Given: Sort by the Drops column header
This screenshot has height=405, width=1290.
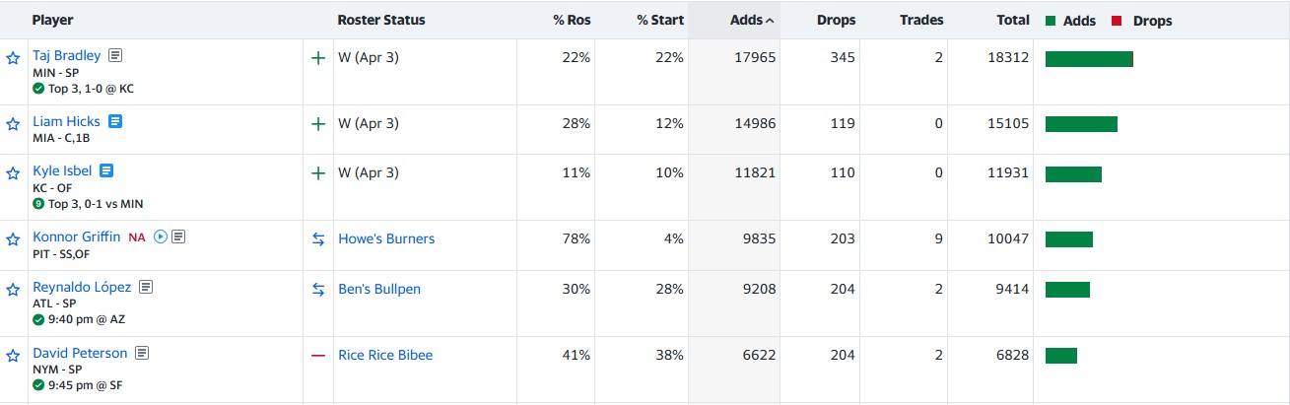Looking at the screenshot, I should pyautogui.click(x=836, y=20).
